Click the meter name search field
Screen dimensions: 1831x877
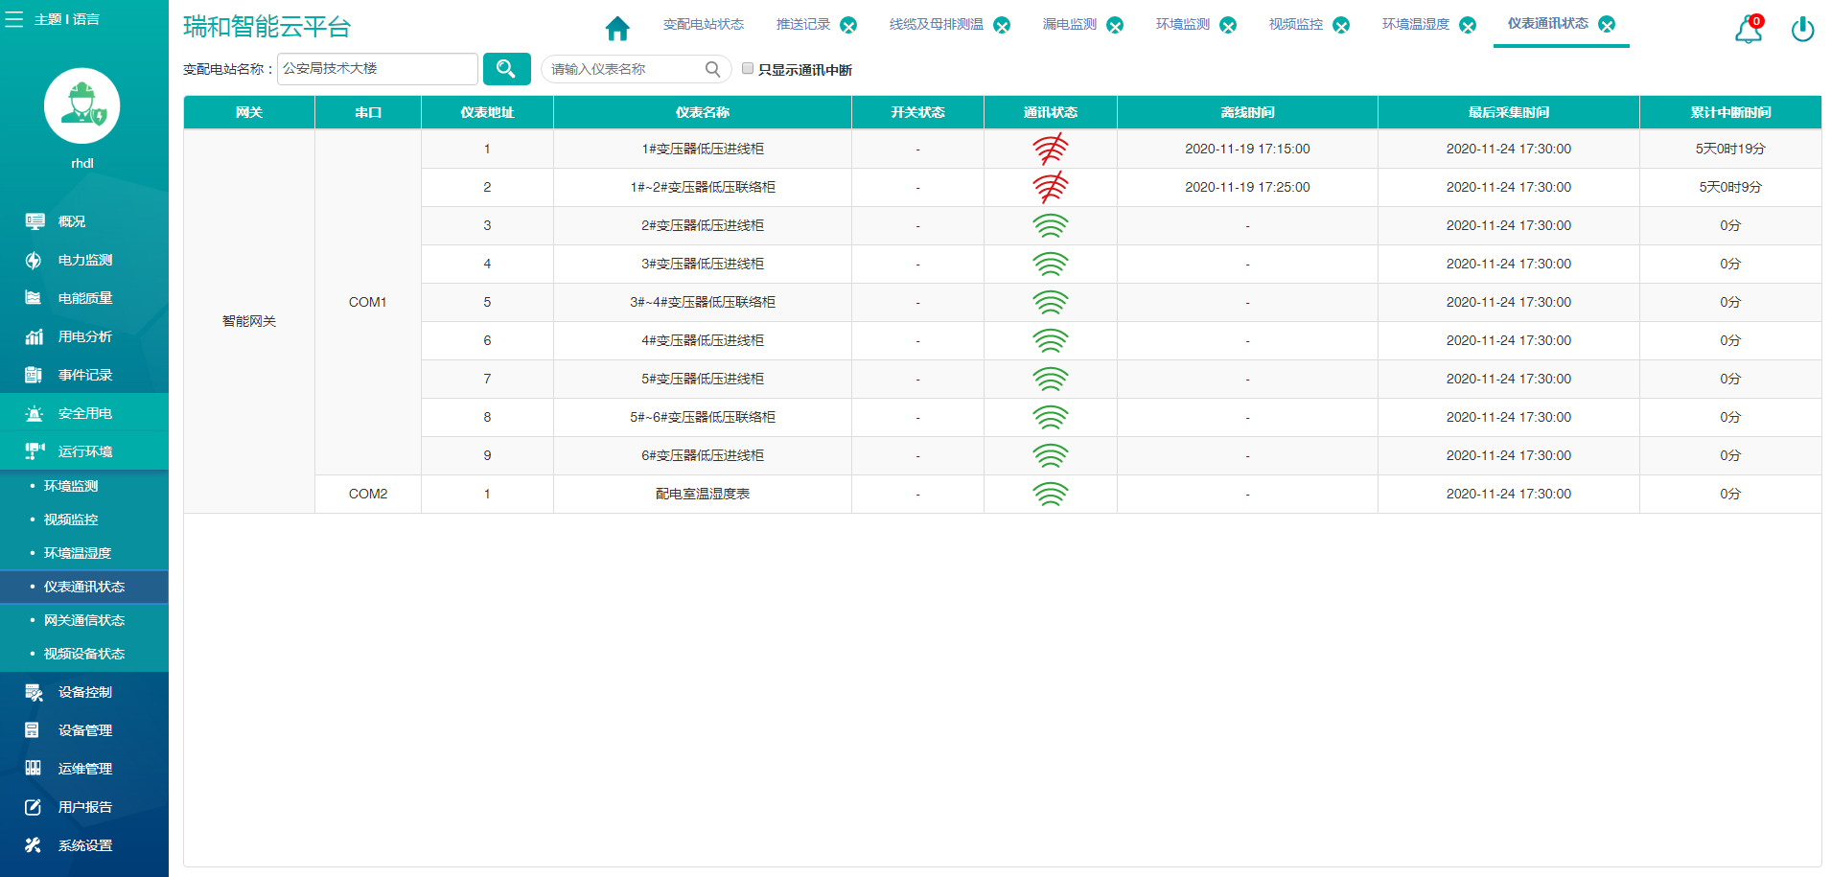[x=625, y=69]
